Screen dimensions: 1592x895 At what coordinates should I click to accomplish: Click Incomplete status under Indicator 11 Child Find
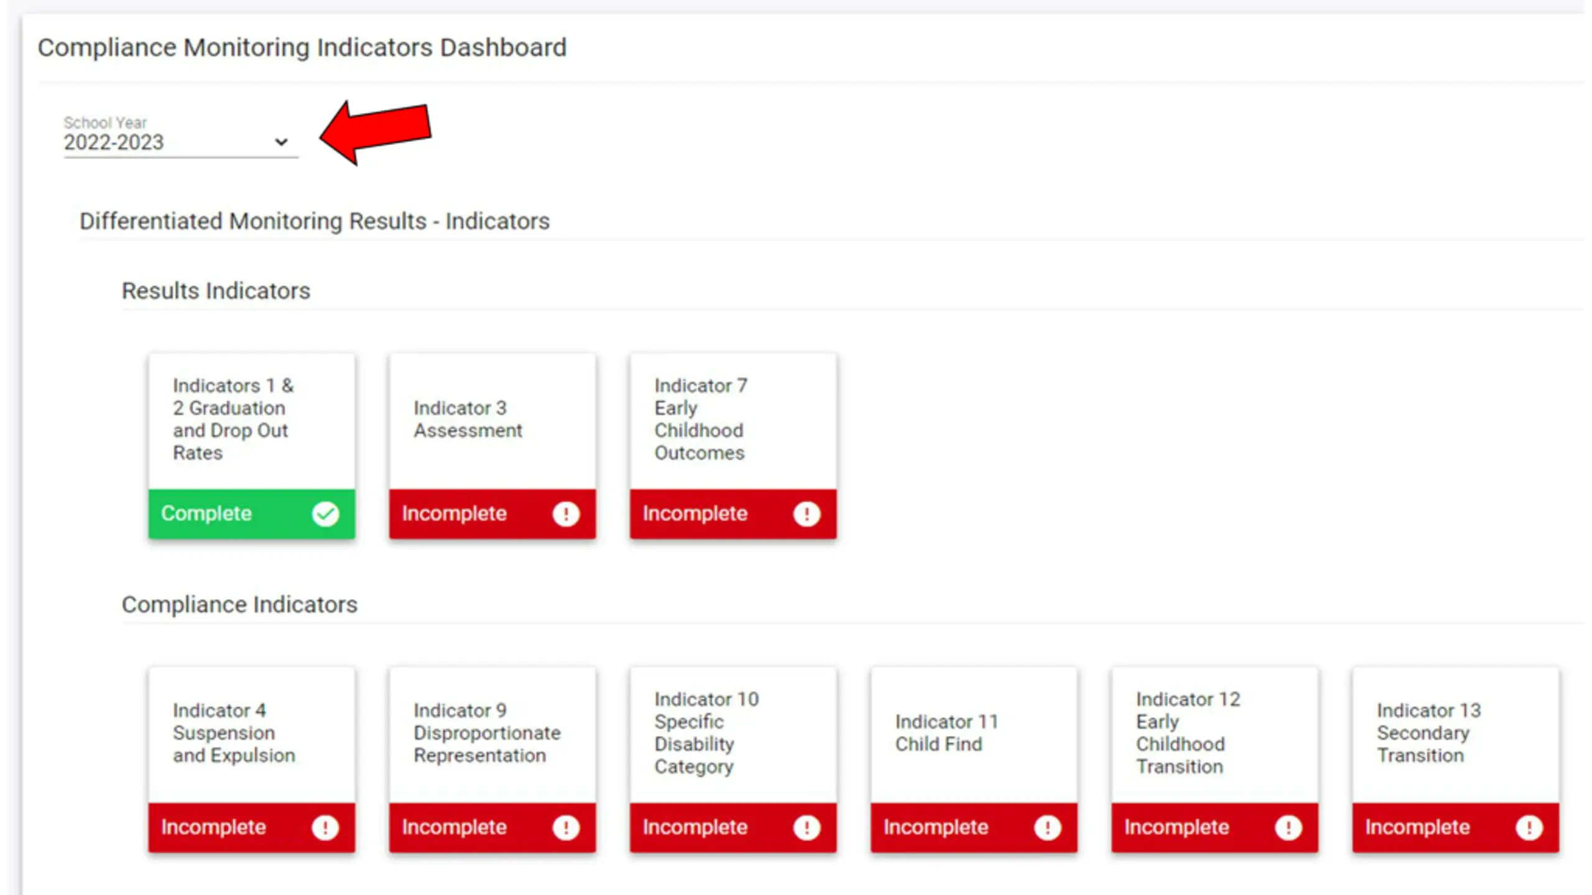(x=974, y=827)
